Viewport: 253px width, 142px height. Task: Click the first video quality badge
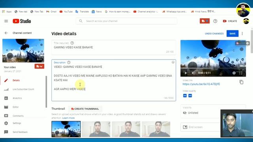[x=185, y=95]
